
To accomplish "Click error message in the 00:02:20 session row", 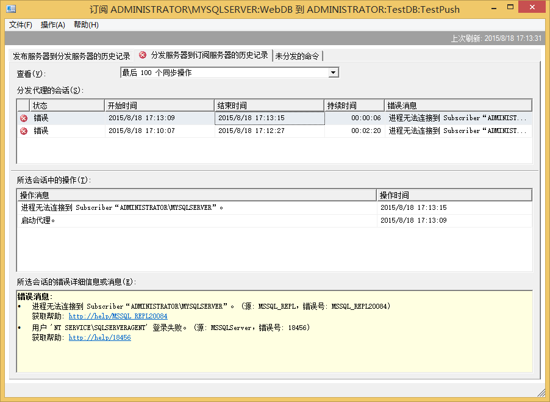I will click(458, 131).
